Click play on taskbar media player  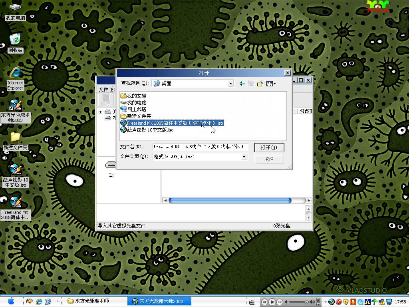click(x=272, y=302)
